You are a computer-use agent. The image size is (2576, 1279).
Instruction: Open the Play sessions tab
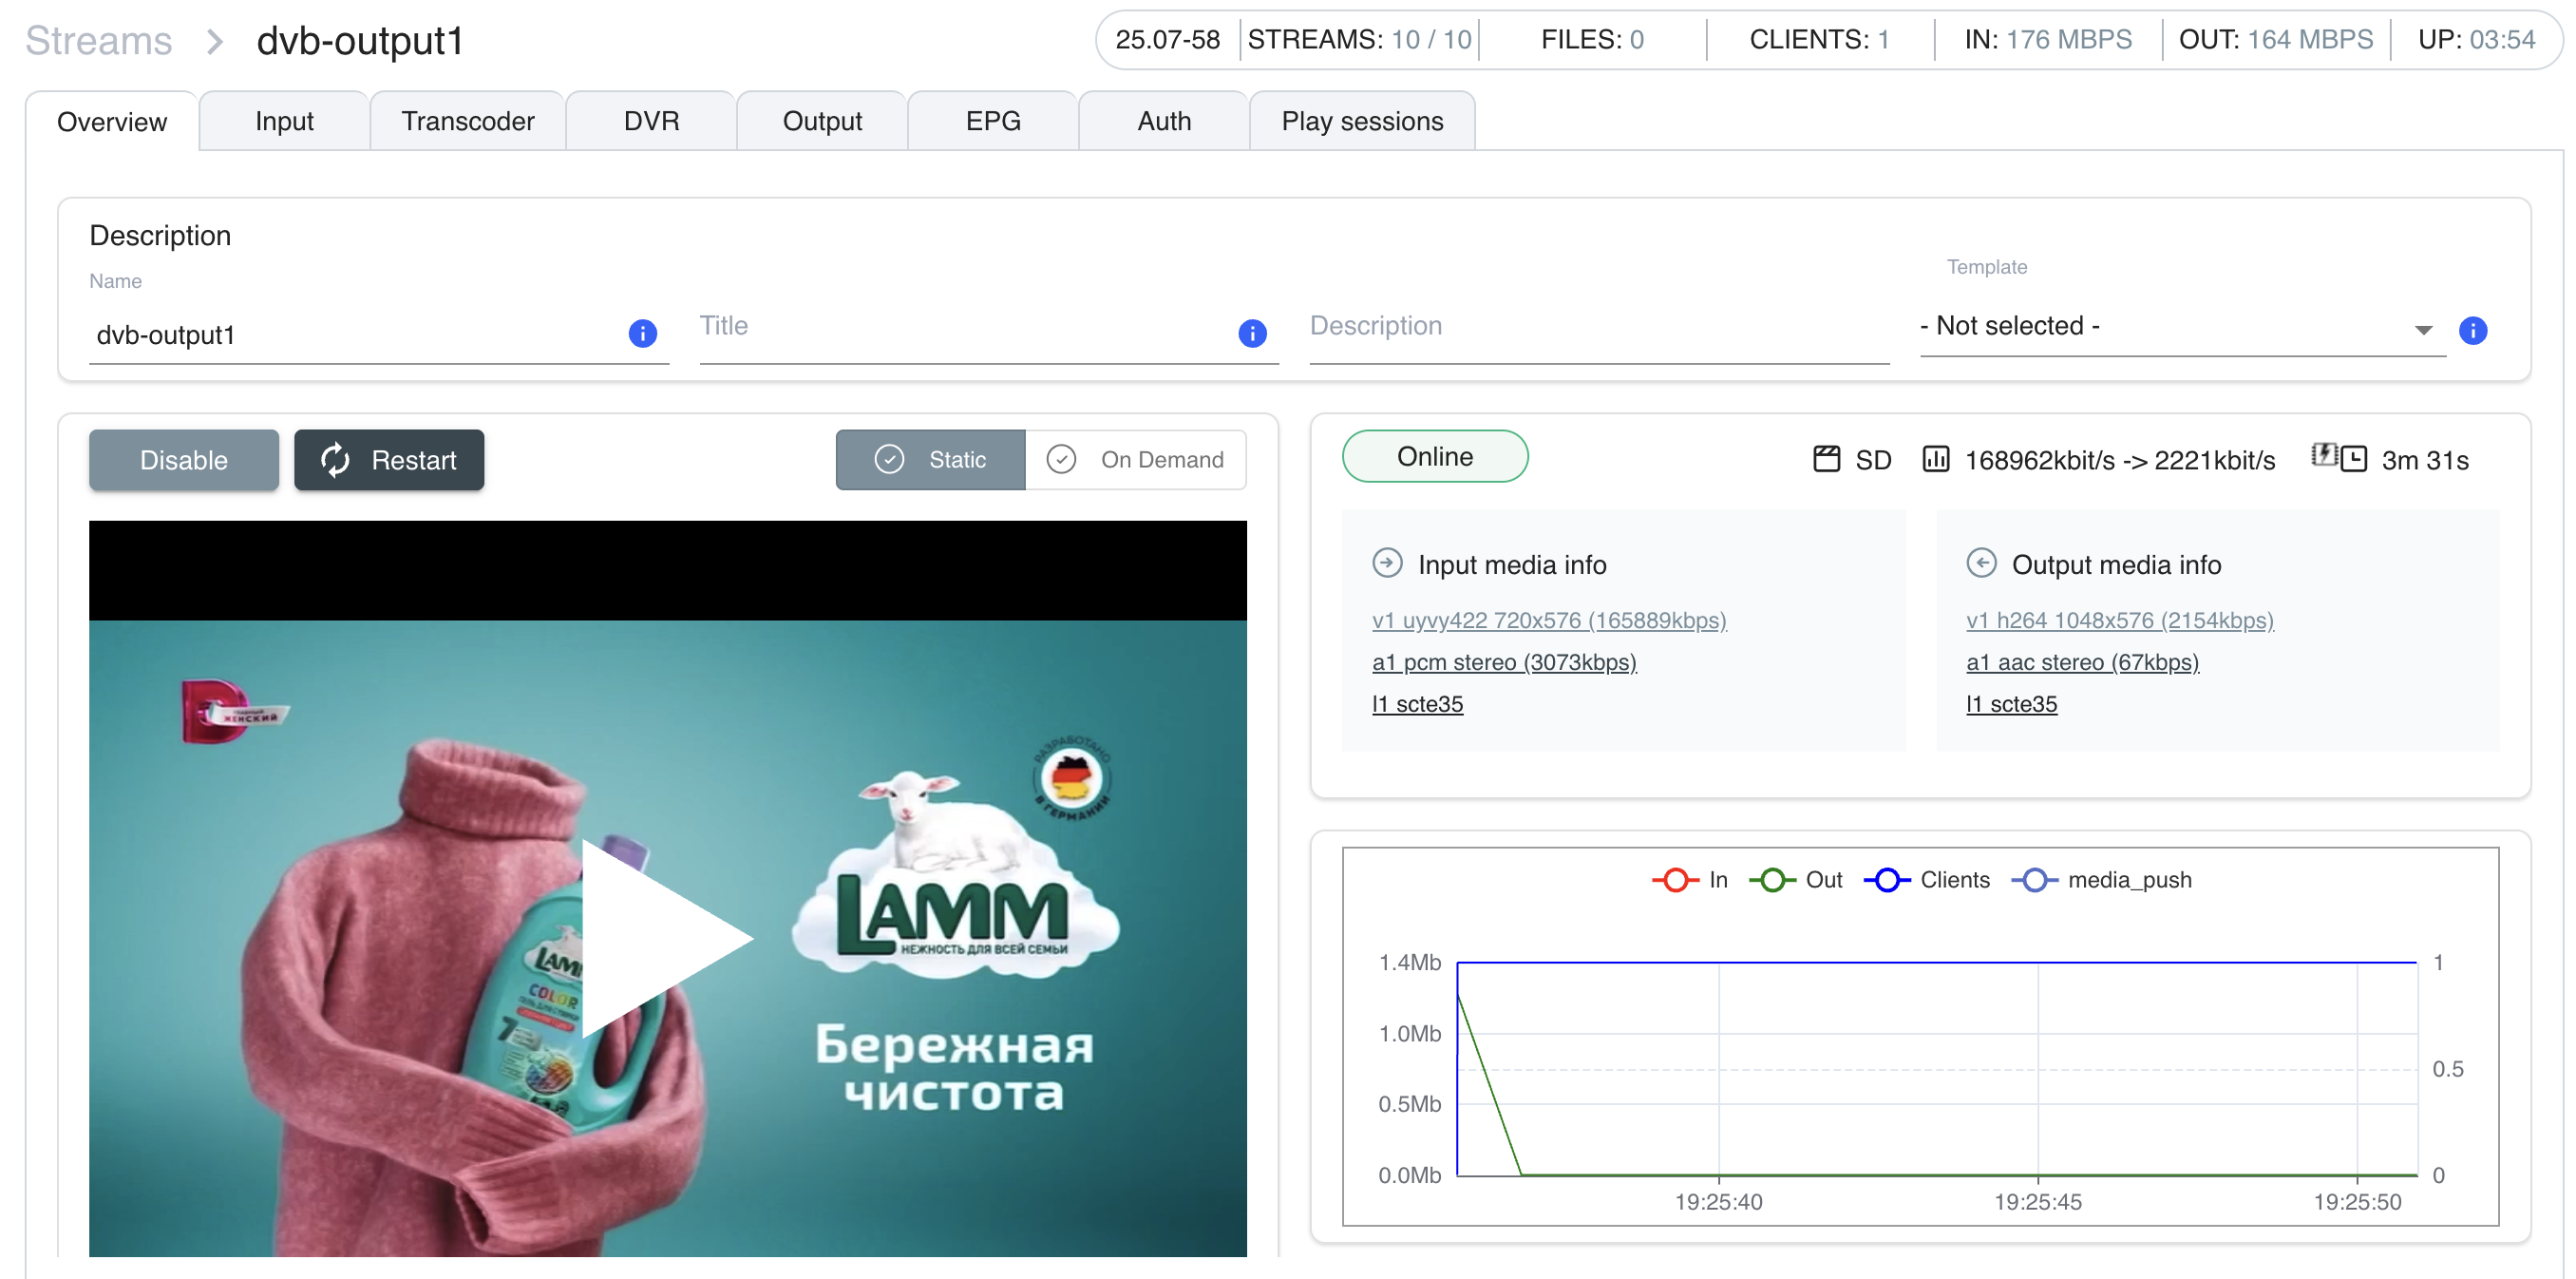pos(1362,121)
